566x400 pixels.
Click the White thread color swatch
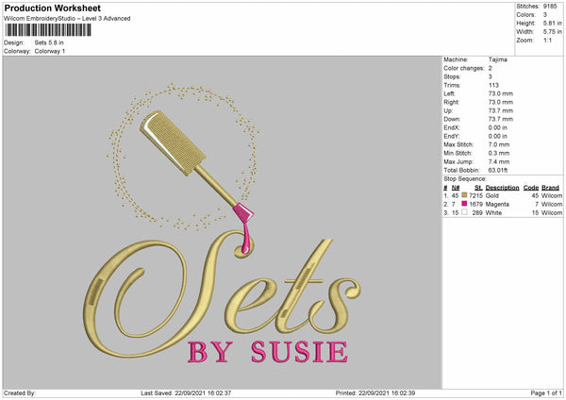(464, 212)
